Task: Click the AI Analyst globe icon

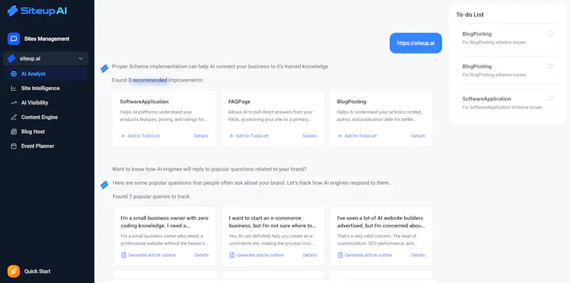Action: [14, 74]
